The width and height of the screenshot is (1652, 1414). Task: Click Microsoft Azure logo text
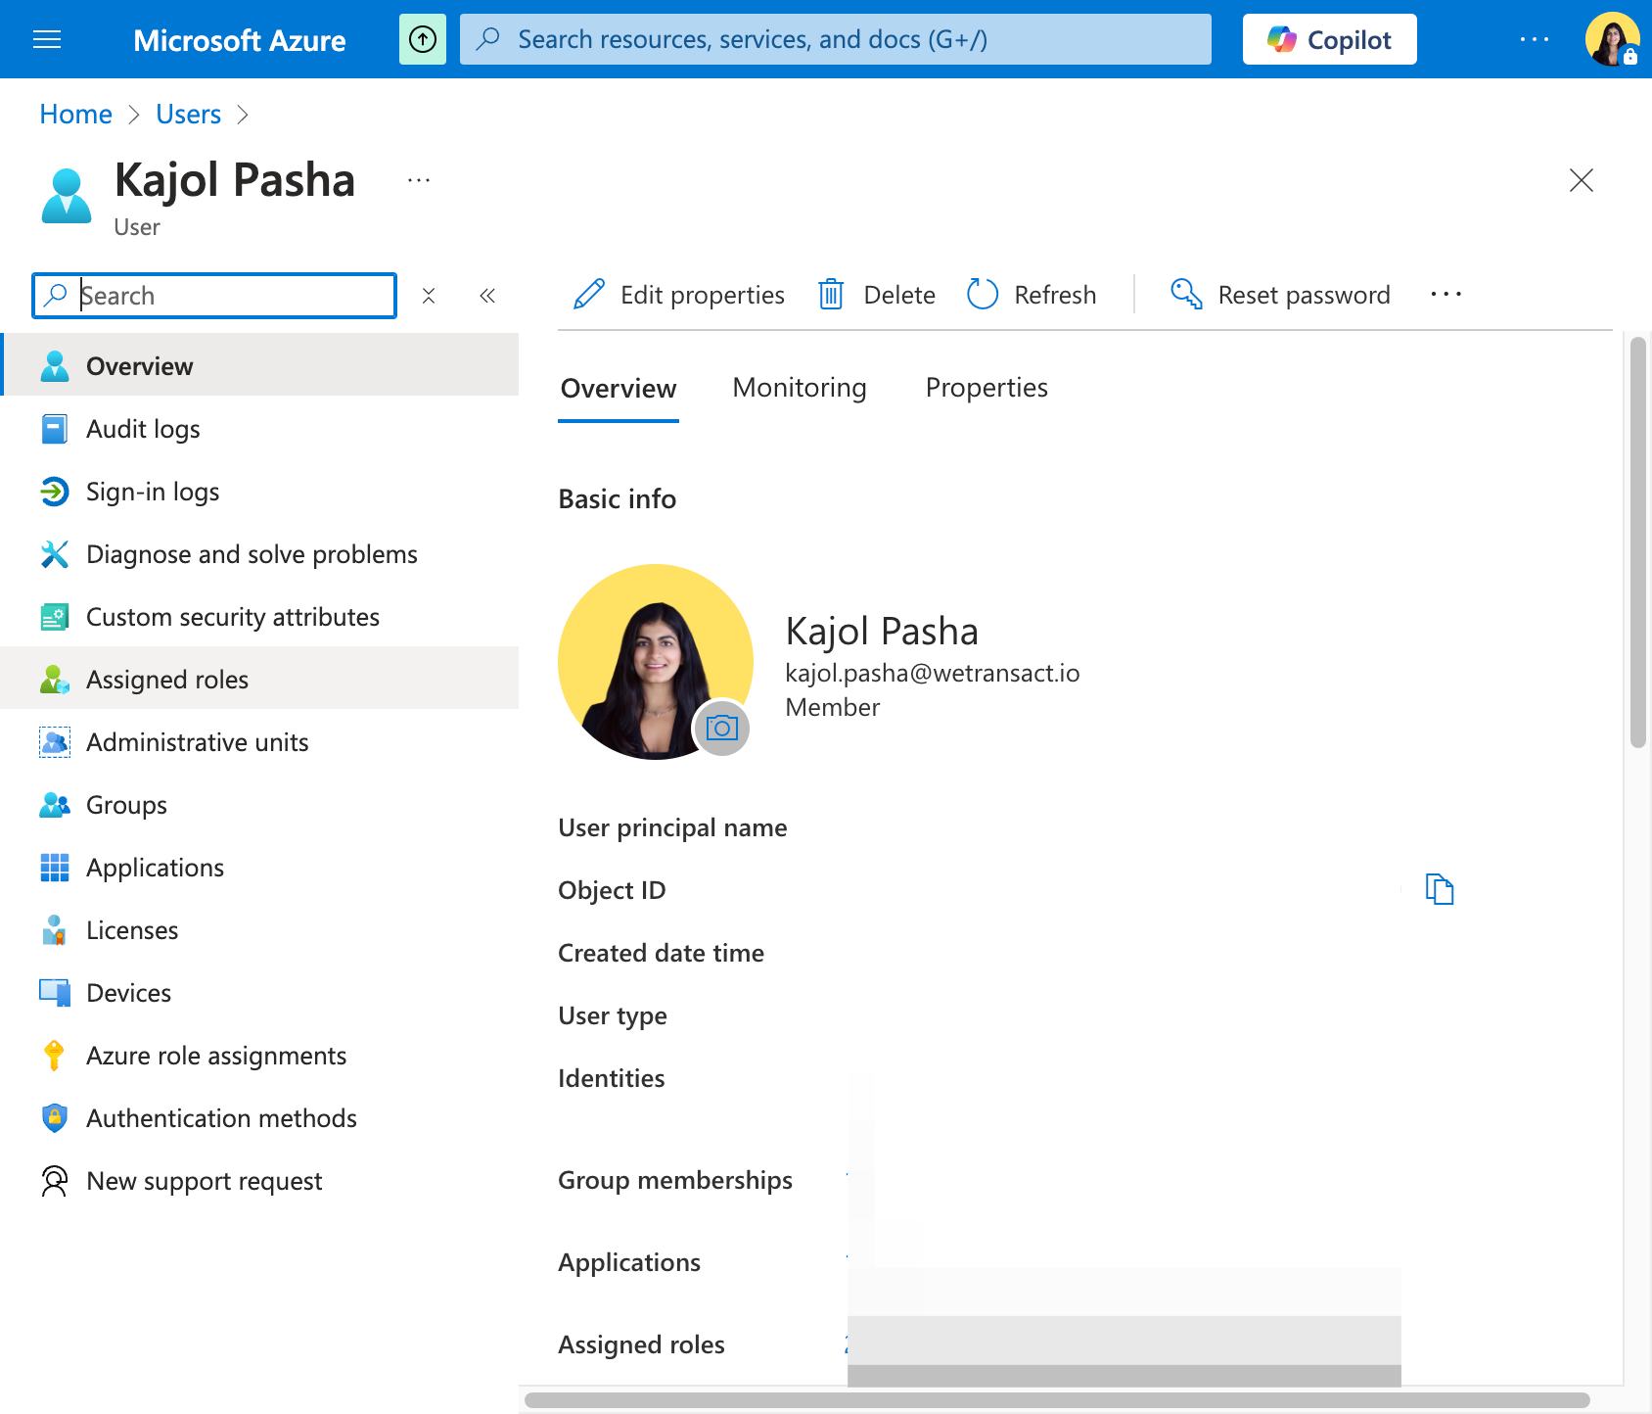point(239,40)
